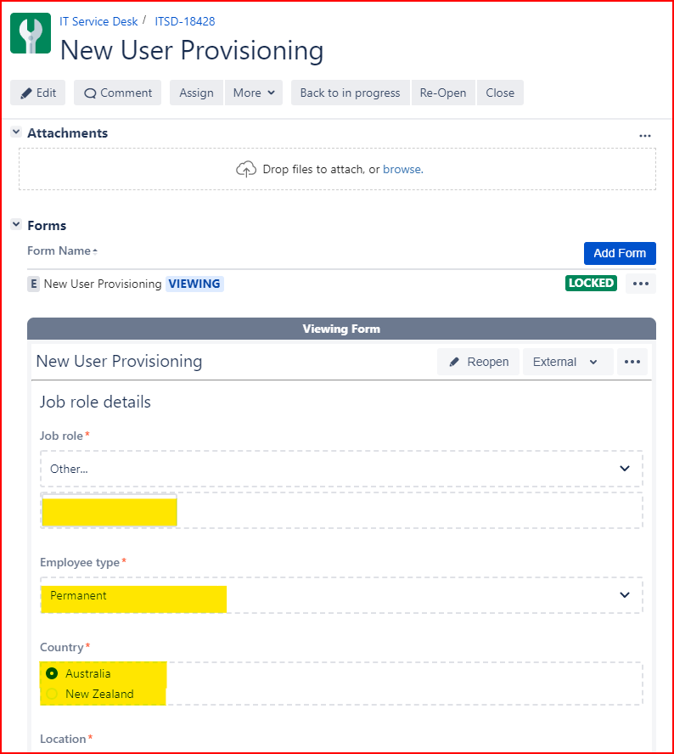The height and width of the screenshot is (754, 674).
Task: Open the Attachments section ellipsis menu
Action: coord(644,136)
